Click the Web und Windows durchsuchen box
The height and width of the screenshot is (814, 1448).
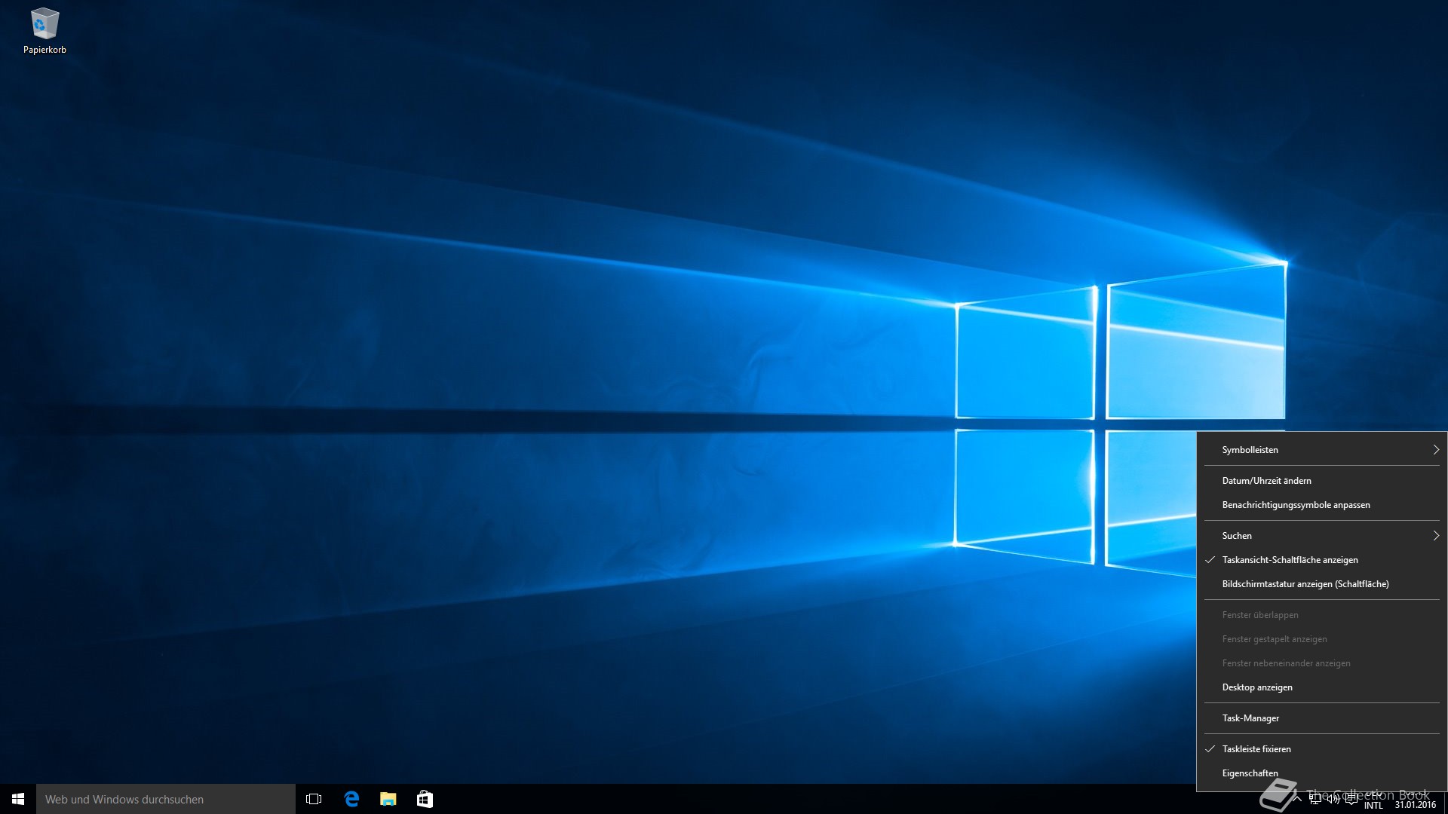click(166, 799)
